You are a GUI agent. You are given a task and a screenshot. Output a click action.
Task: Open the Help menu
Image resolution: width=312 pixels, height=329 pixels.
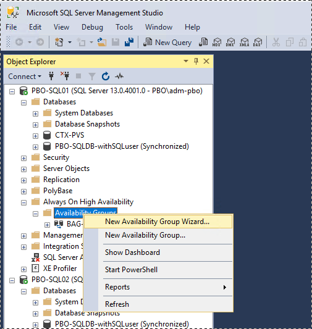192,27
